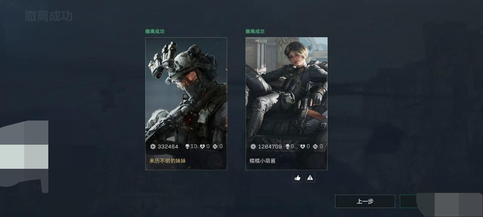The image size is (483, 217).
Task: Click the 撤离成功 label above right card
Action: (255, 32)
